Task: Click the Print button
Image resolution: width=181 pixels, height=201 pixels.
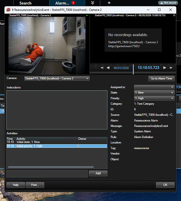Action: click(35, 185)
